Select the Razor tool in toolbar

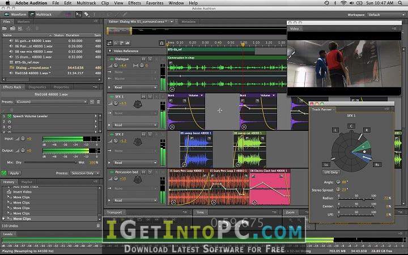tap(86, 15)
